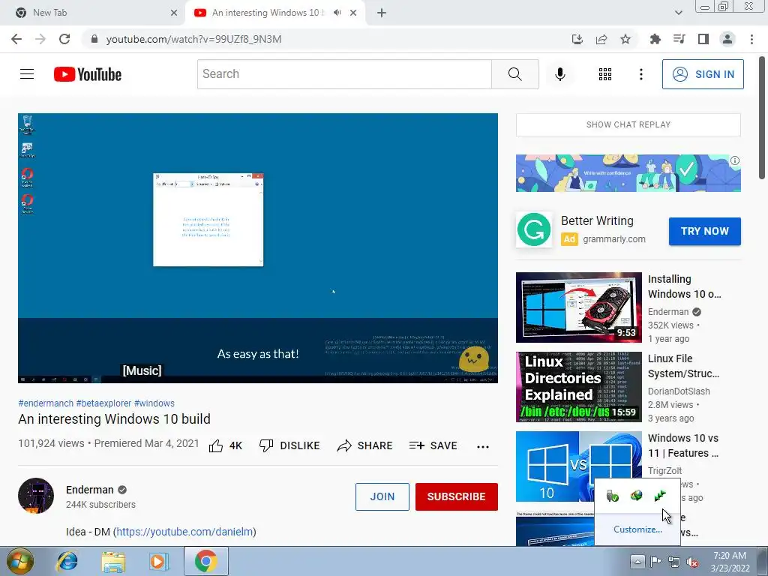Switch to the New Tab tab
768x576 pixels.
pos(92,13)
